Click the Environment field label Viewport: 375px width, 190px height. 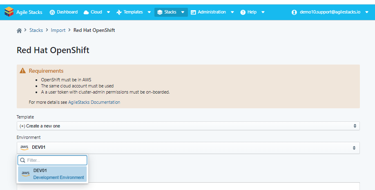click(x=29, y=137)
